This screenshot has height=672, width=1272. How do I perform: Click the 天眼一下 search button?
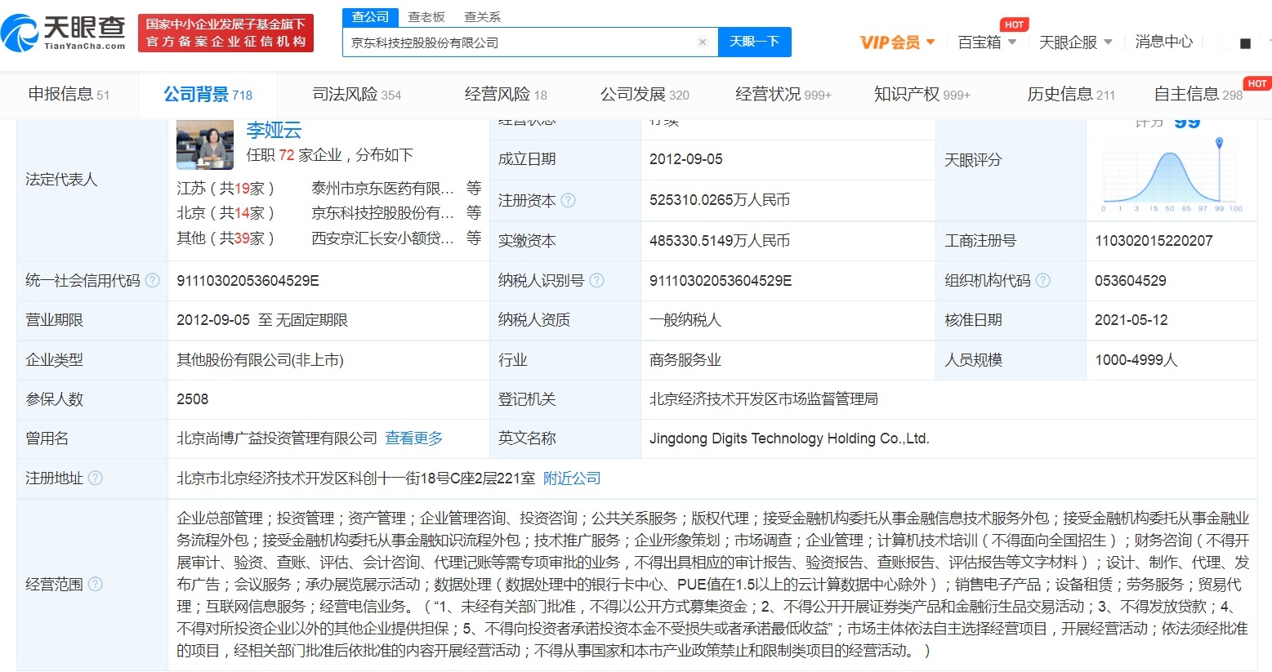tap(754, 42)
